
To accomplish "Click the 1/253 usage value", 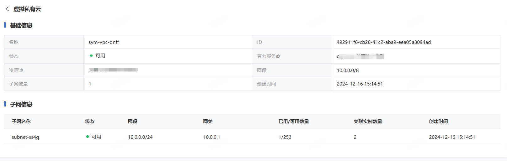I will [x=285, y=137].
